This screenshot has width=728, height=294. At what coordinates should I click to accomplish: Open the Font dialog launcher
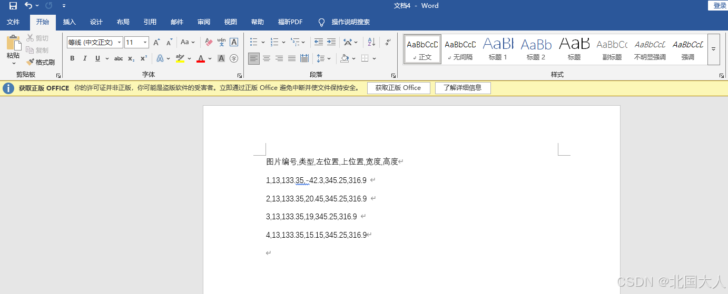(x=240, y=76)
